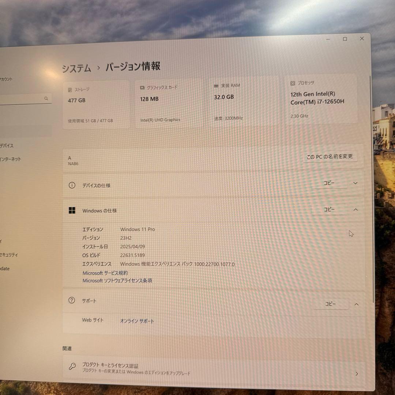
Task: Open Windows Update from the sidebar
Action: pos(7,269)
